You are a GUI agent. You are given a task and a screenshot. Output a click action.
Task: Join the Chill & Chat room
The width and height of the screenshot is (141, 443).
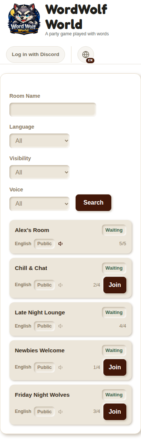pyautogui.click(x=115, y=285)
